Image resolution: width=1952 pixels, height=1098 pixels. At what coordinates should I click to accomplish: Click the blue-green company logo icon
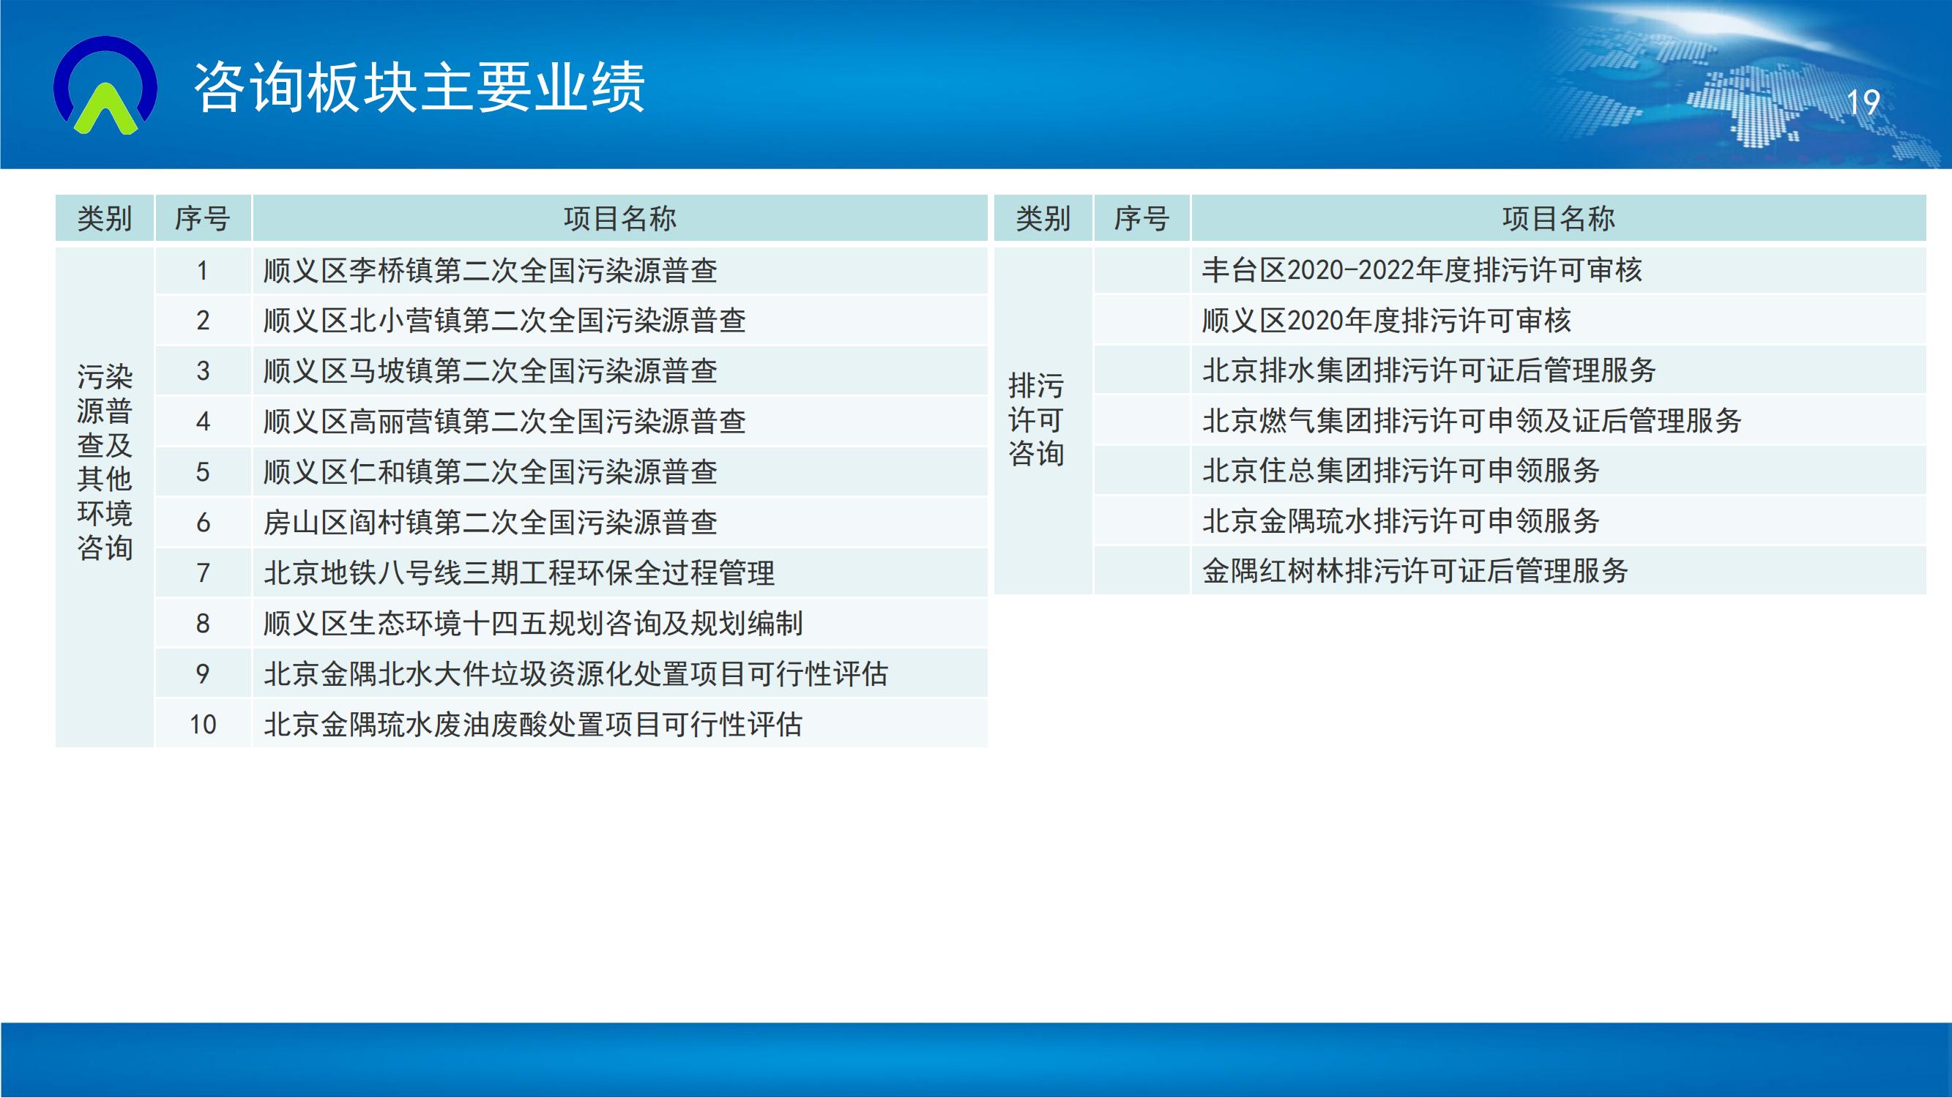105,86
